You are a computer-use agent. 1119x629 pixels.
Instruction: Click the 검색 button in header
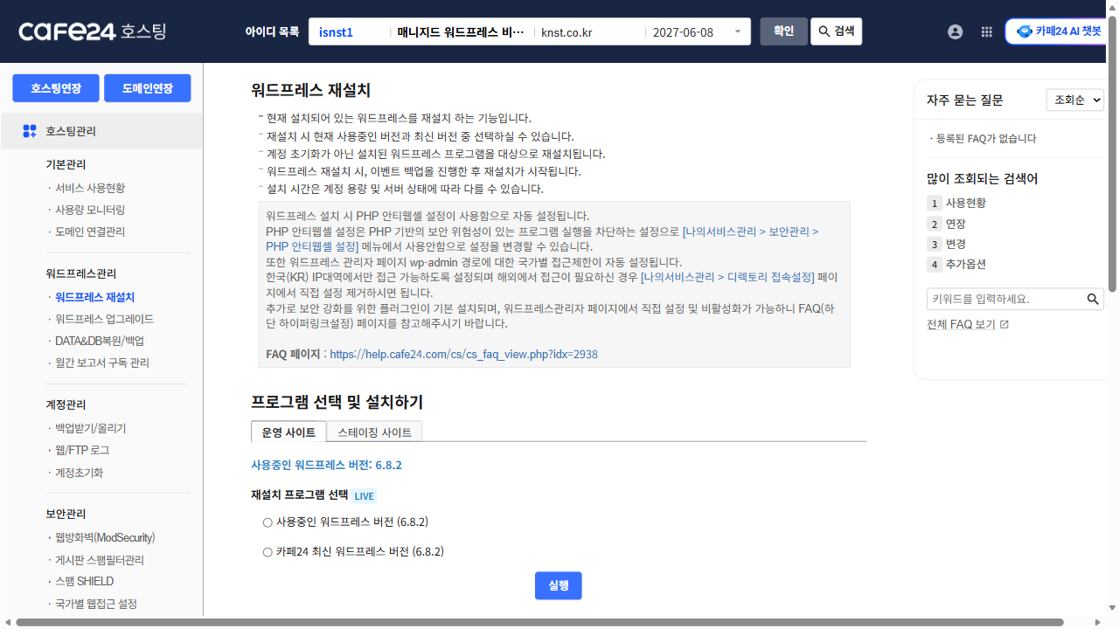[x=837, y=31]
